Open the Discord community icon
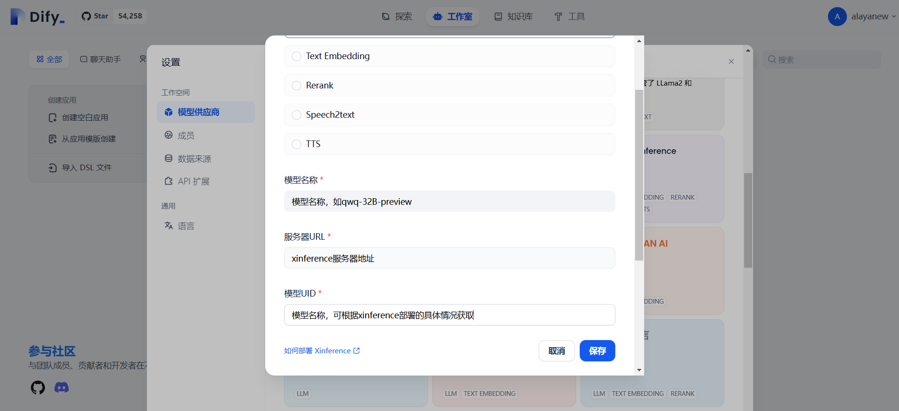This screenshot has height=411, width=899. pyautogui.click(x=62, y=388)
